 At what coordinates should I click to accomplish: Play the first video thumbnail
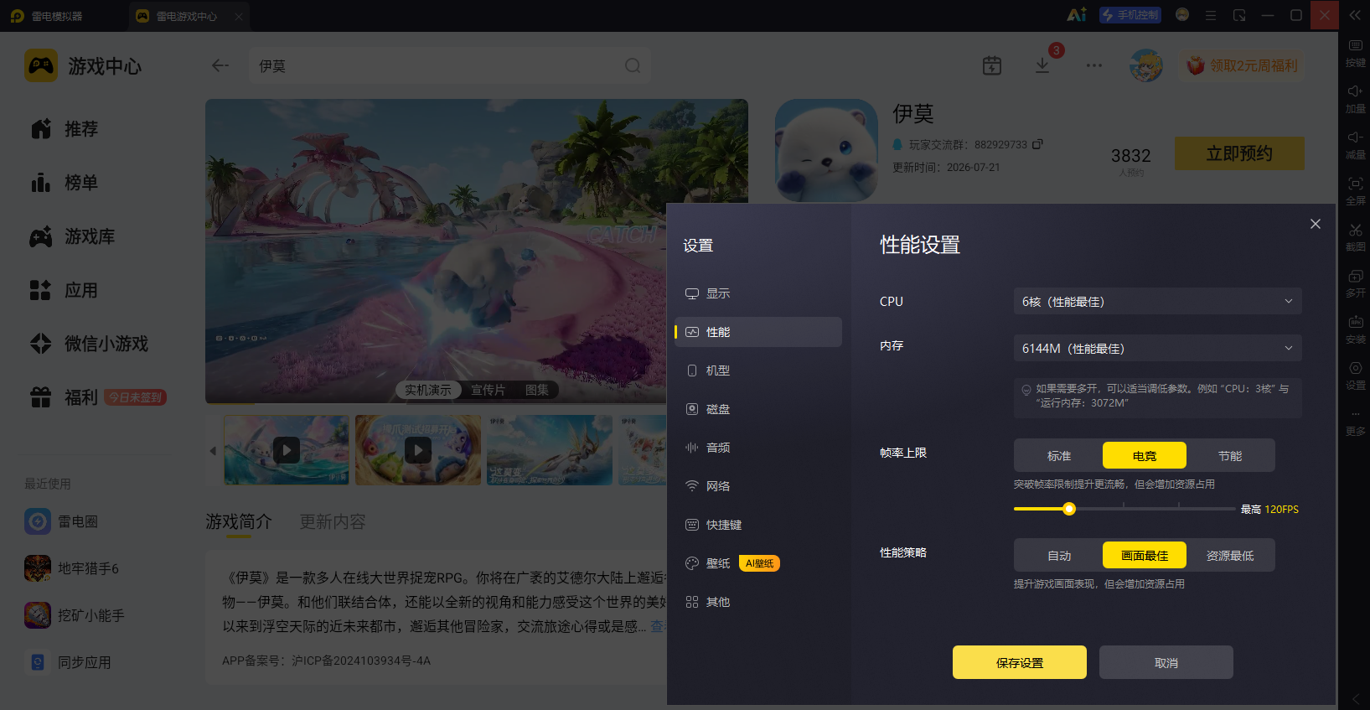(287, 450)
